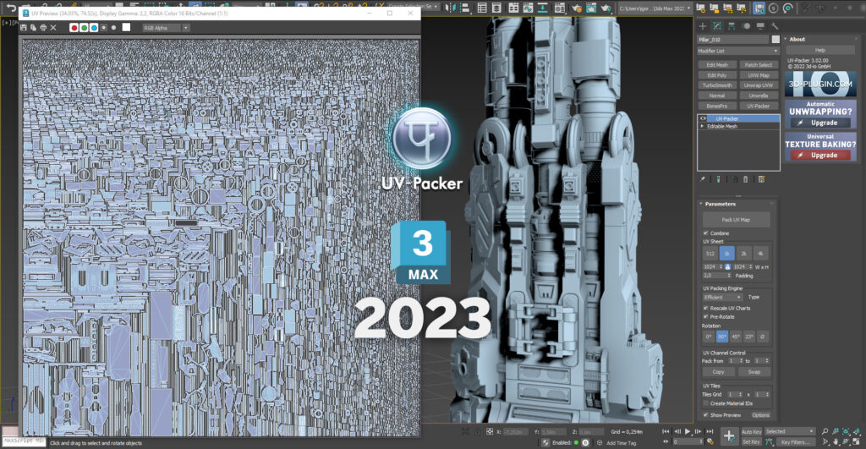The image size is (866, 449).
Task: Clone the rendered frame window
Action: 34,28
